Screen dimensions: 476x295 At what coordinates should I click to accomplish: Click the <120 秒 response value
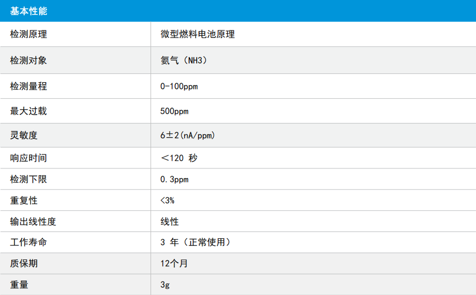coord(179,158)
